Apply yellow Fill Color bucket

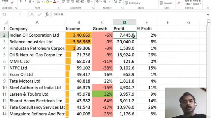coord(47,1)
